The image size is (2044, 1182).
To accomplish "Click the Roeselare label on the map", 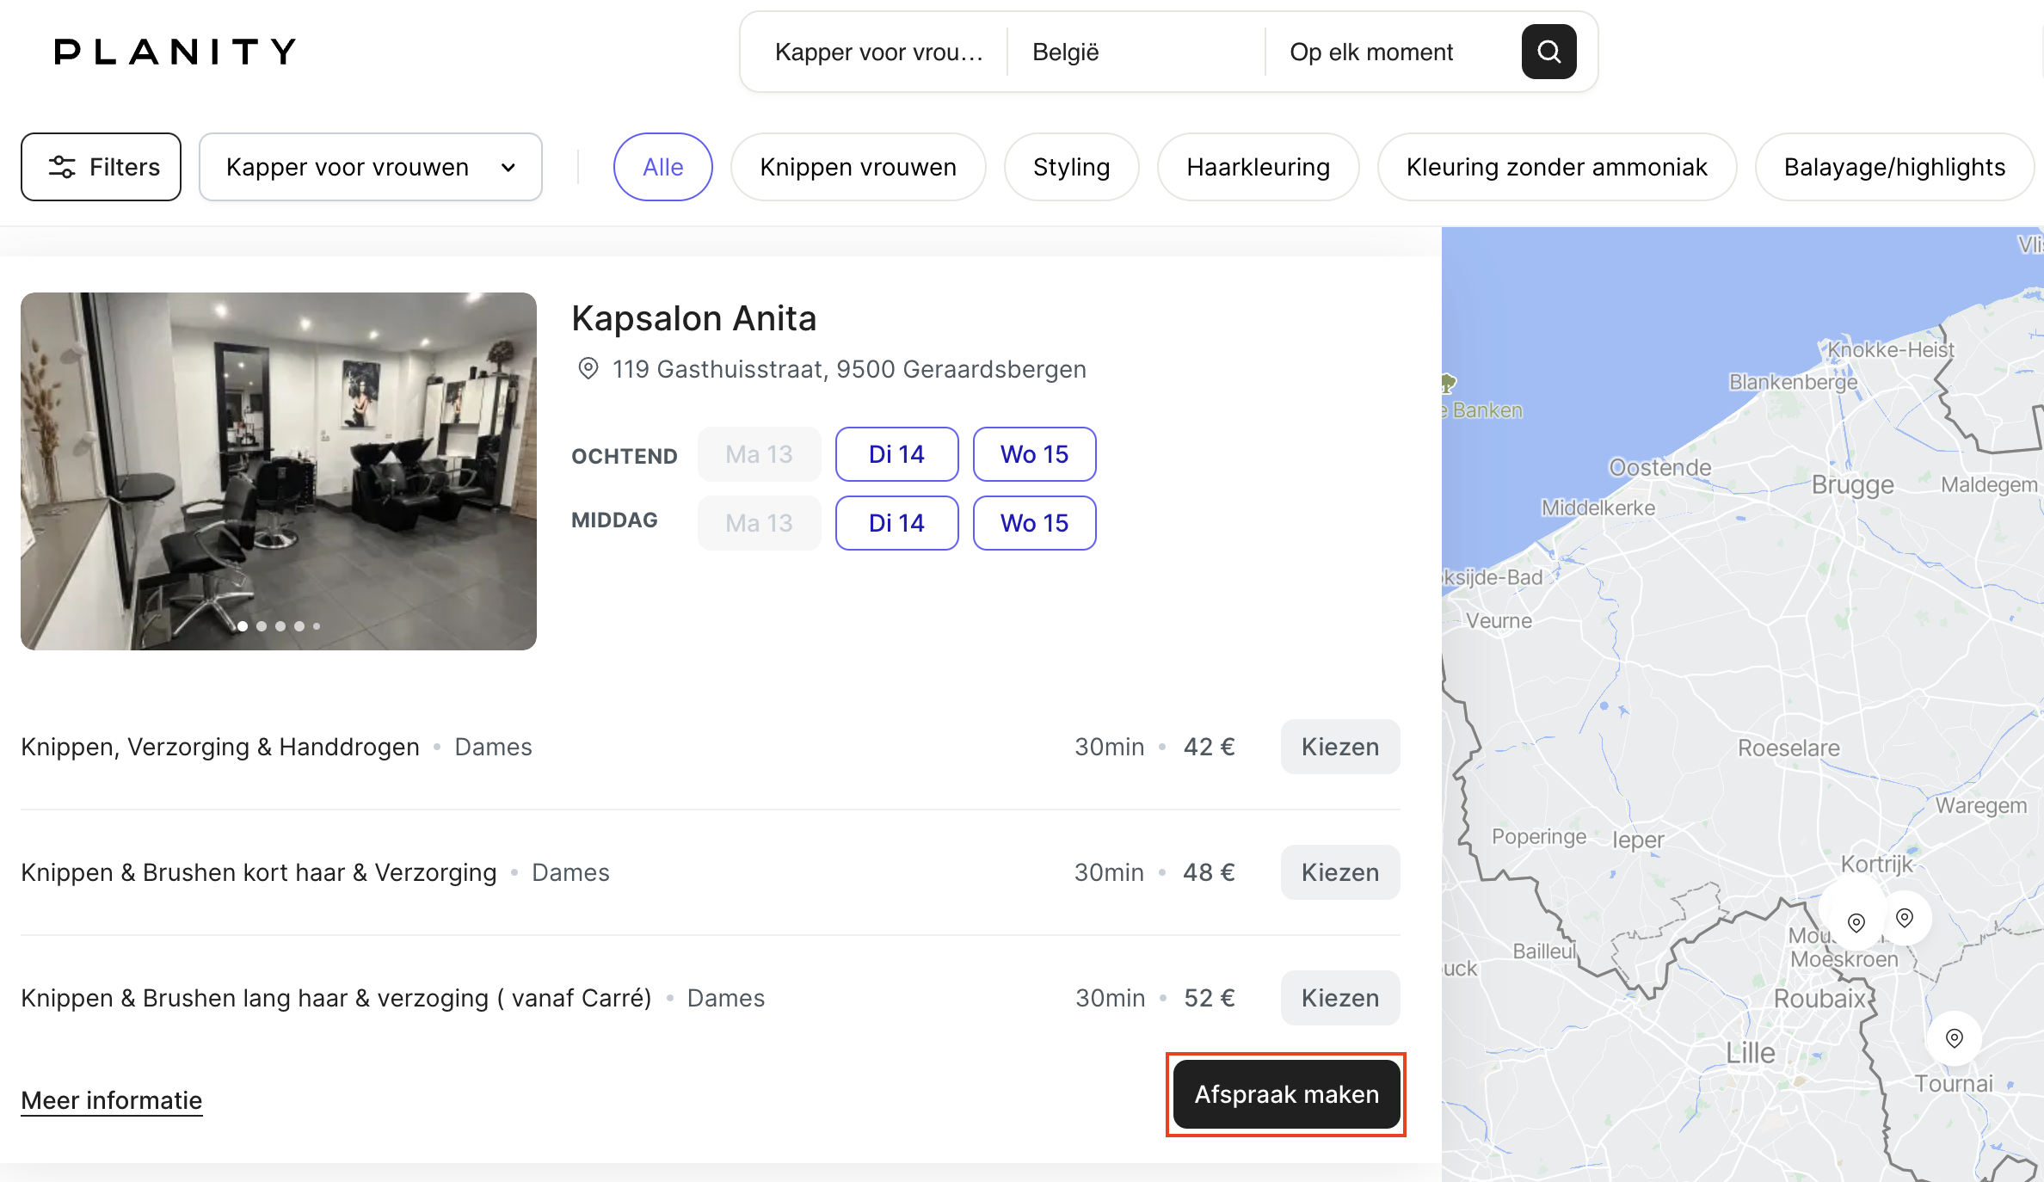I will click(x=1788, y=748).
